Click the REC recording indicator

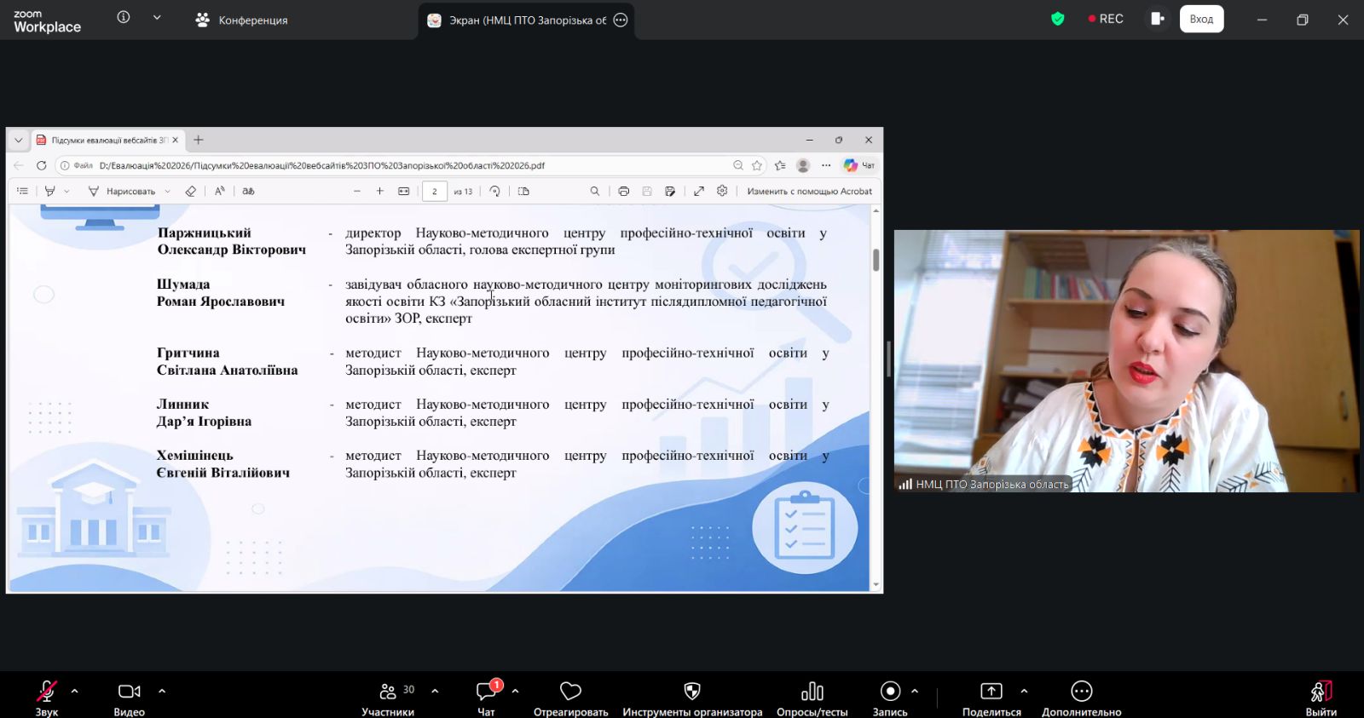[x=1106, y=19]
